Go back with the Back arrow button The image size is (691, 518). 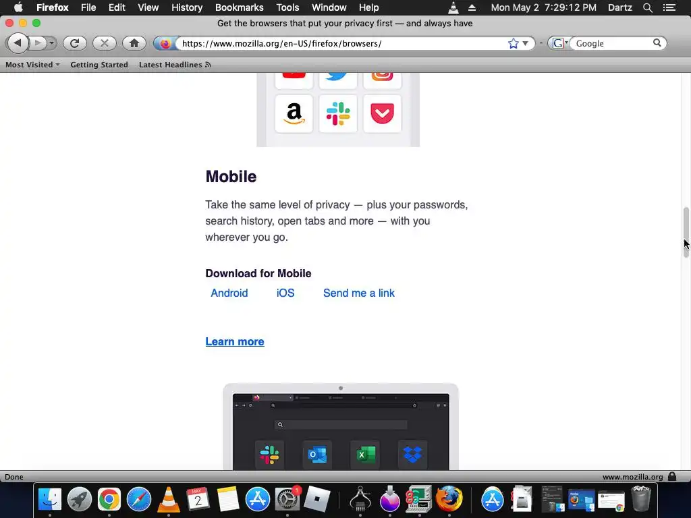click(17, 43)
